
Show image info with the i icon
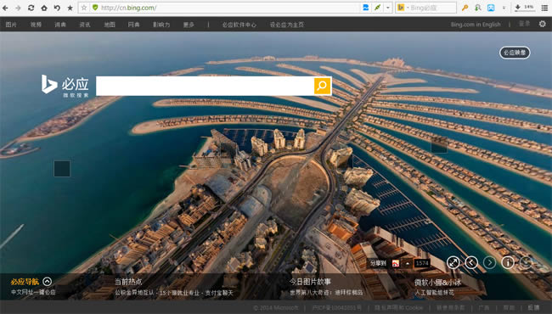coord(508,262)
